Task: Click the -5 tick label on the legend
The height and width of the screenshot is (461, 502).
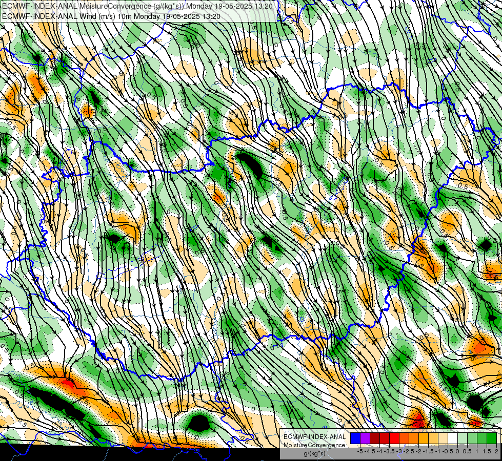Action: (x=360, y=451)
